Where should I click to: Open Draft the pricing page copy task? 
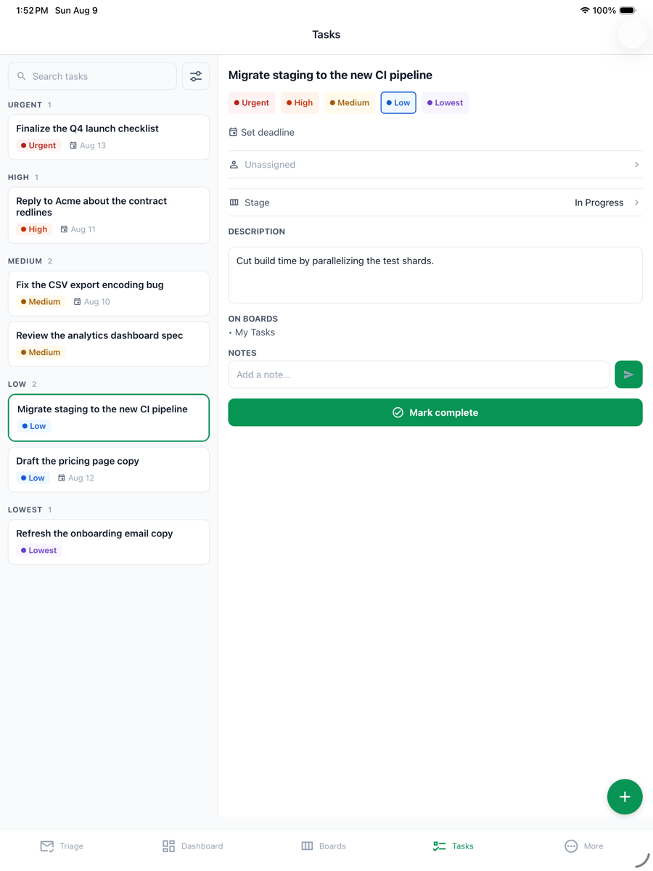pyautogui.click(x=109, y=470)
